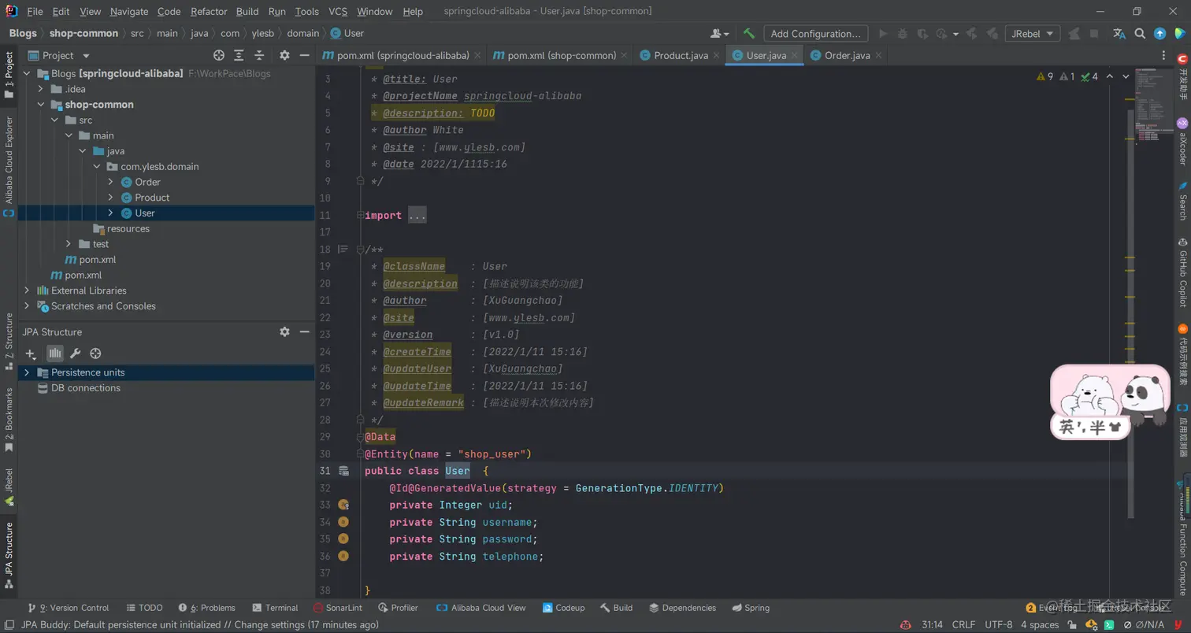Image resolution: width=1191 pixels, height=633 pixels.
Task: Open Project panel settings gear
Action: click(x=284, y=56)
